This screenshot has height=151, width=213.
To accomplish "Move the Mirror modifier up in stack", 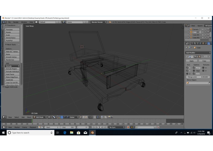I will pyautogui.click(x=205, y=57).
